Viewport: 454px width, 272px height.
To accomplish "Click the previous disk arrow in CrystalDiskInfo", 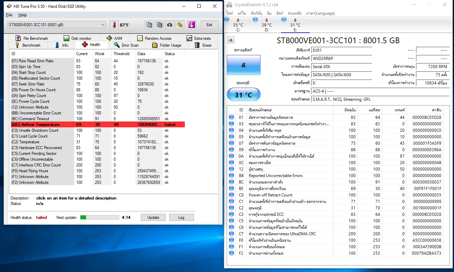I will (x=231, y=40).
